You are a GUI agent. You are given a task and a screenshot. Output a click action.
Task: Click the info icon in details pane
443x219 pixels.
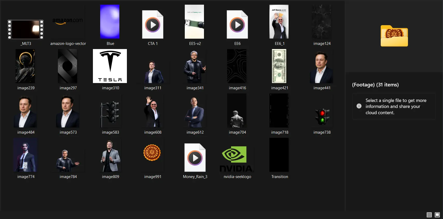(x=359, y=106)
